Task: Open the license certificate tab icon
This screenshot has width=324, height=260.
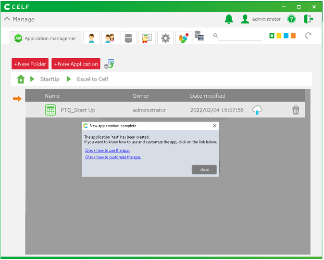Action: [x=147, y=38]
